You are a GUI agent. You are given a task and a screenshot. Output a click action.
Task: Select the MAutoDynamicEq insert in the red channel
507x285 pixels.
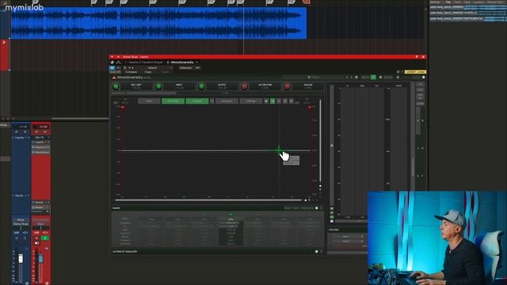pyautogui.click(x=41, y=152)
